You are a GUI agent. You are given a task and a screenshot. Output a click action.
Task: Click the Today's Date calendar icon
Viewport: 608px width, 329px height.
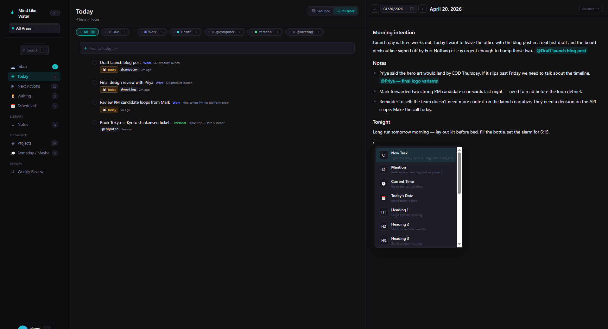point(383,198)
